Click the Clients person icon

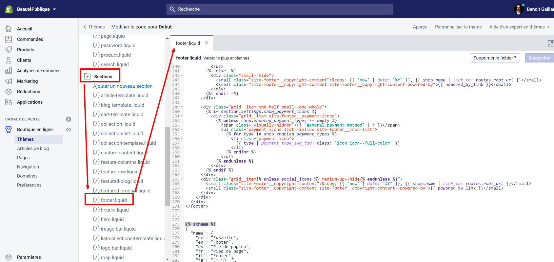pos(9,60)
